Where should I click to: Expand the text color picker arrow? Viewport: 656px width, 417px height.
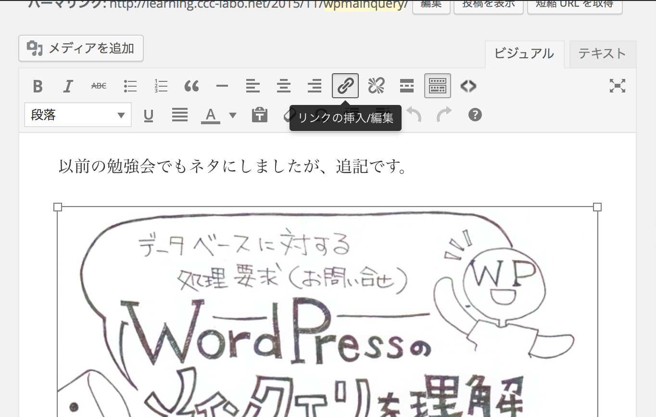tap(233, 116)
